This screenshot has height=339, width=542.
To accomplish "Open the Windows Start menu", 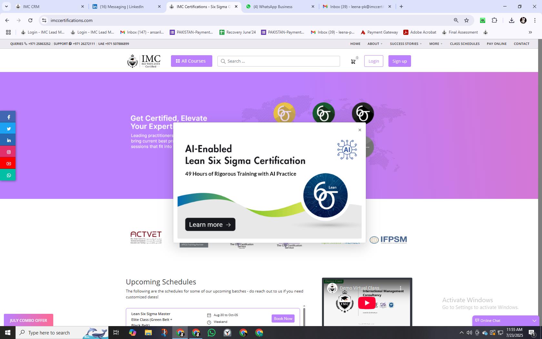I will pos(8,333).
